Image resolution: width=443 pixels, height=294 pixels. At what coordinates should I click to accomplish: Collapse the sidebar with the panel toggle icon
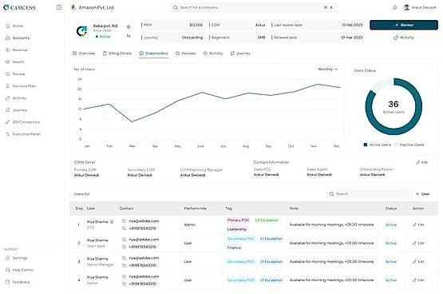59,7
